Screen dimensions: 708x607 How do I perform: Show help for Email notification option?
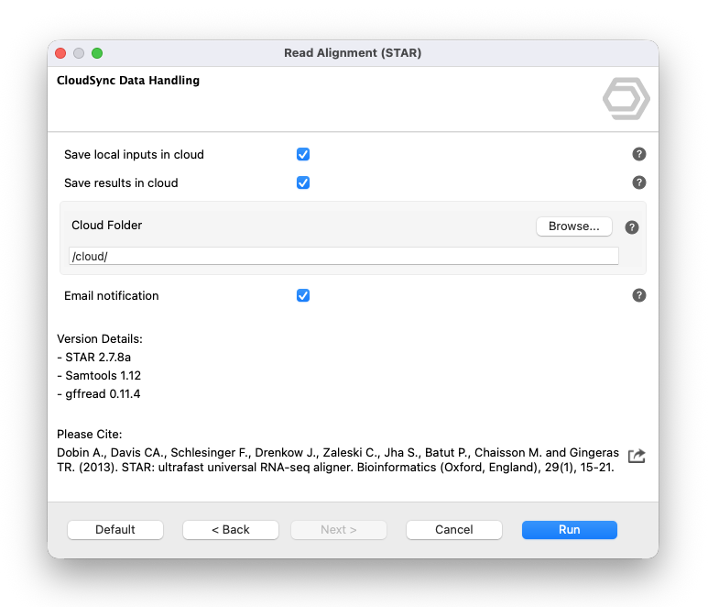click(639, 295)
